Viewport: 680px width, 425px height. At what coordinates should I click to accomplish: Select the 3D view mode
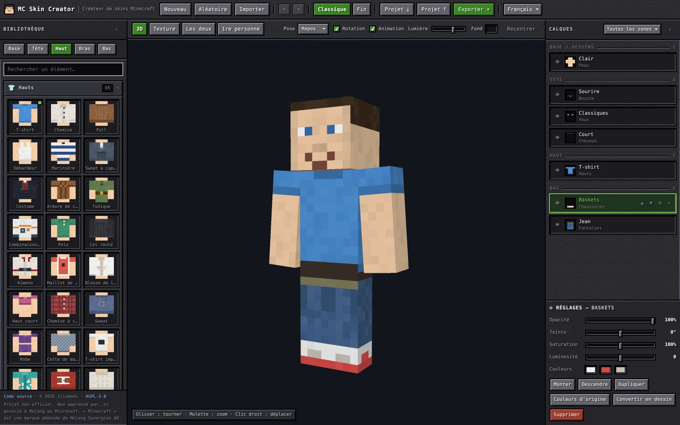click(139, 29)
